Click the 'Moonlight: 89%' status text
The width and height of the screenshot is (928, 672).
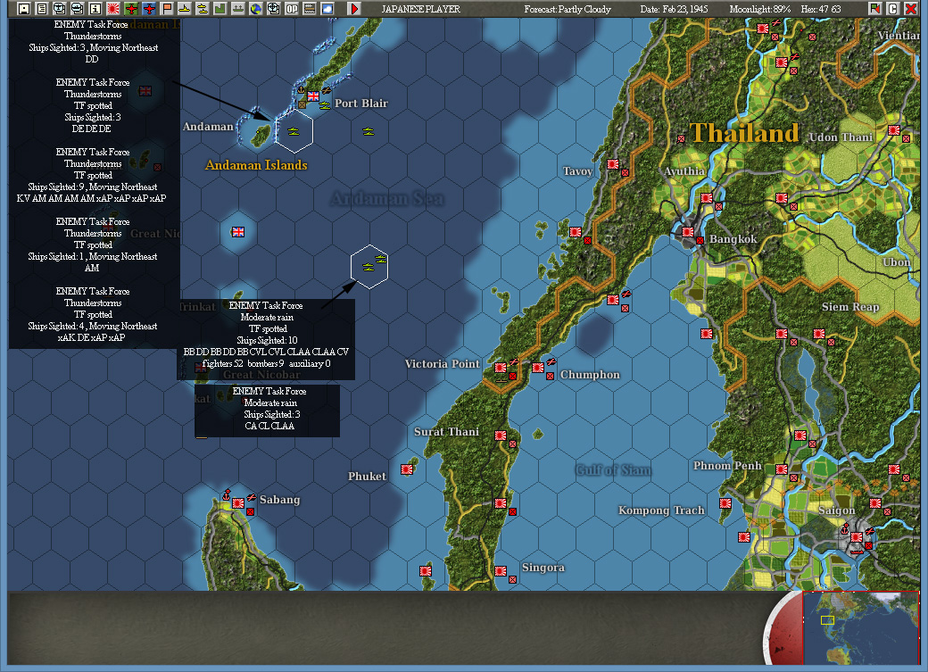coord(760,9)
